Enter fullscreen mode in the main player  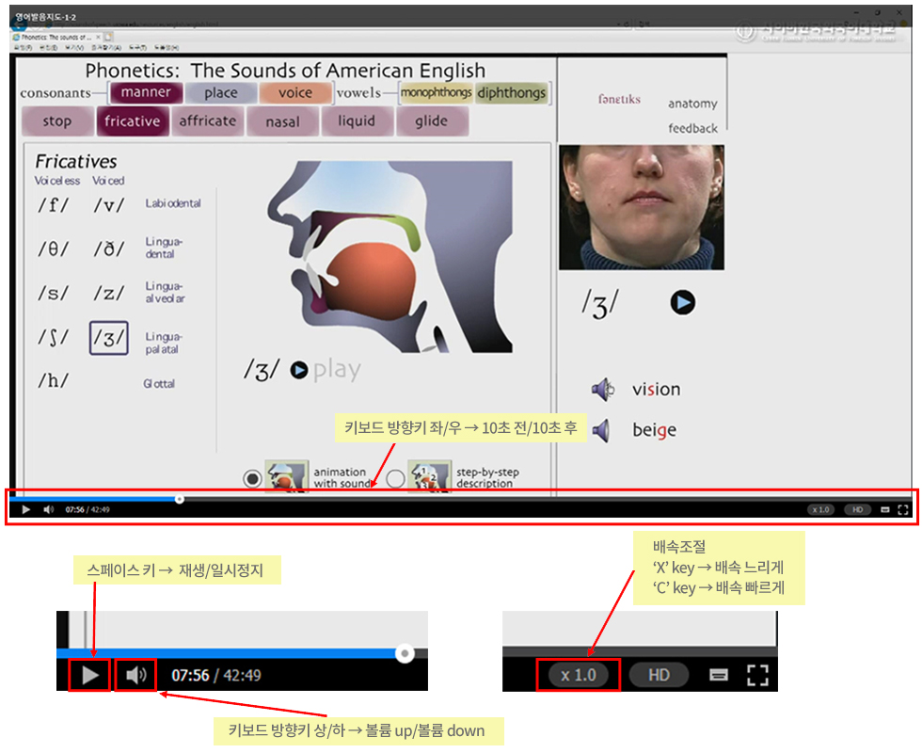903,509
